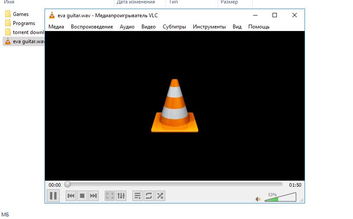Viewport: 353px width, 219px height.
Task: Set volume on the volume slider
Action: [x=280, y=197]
